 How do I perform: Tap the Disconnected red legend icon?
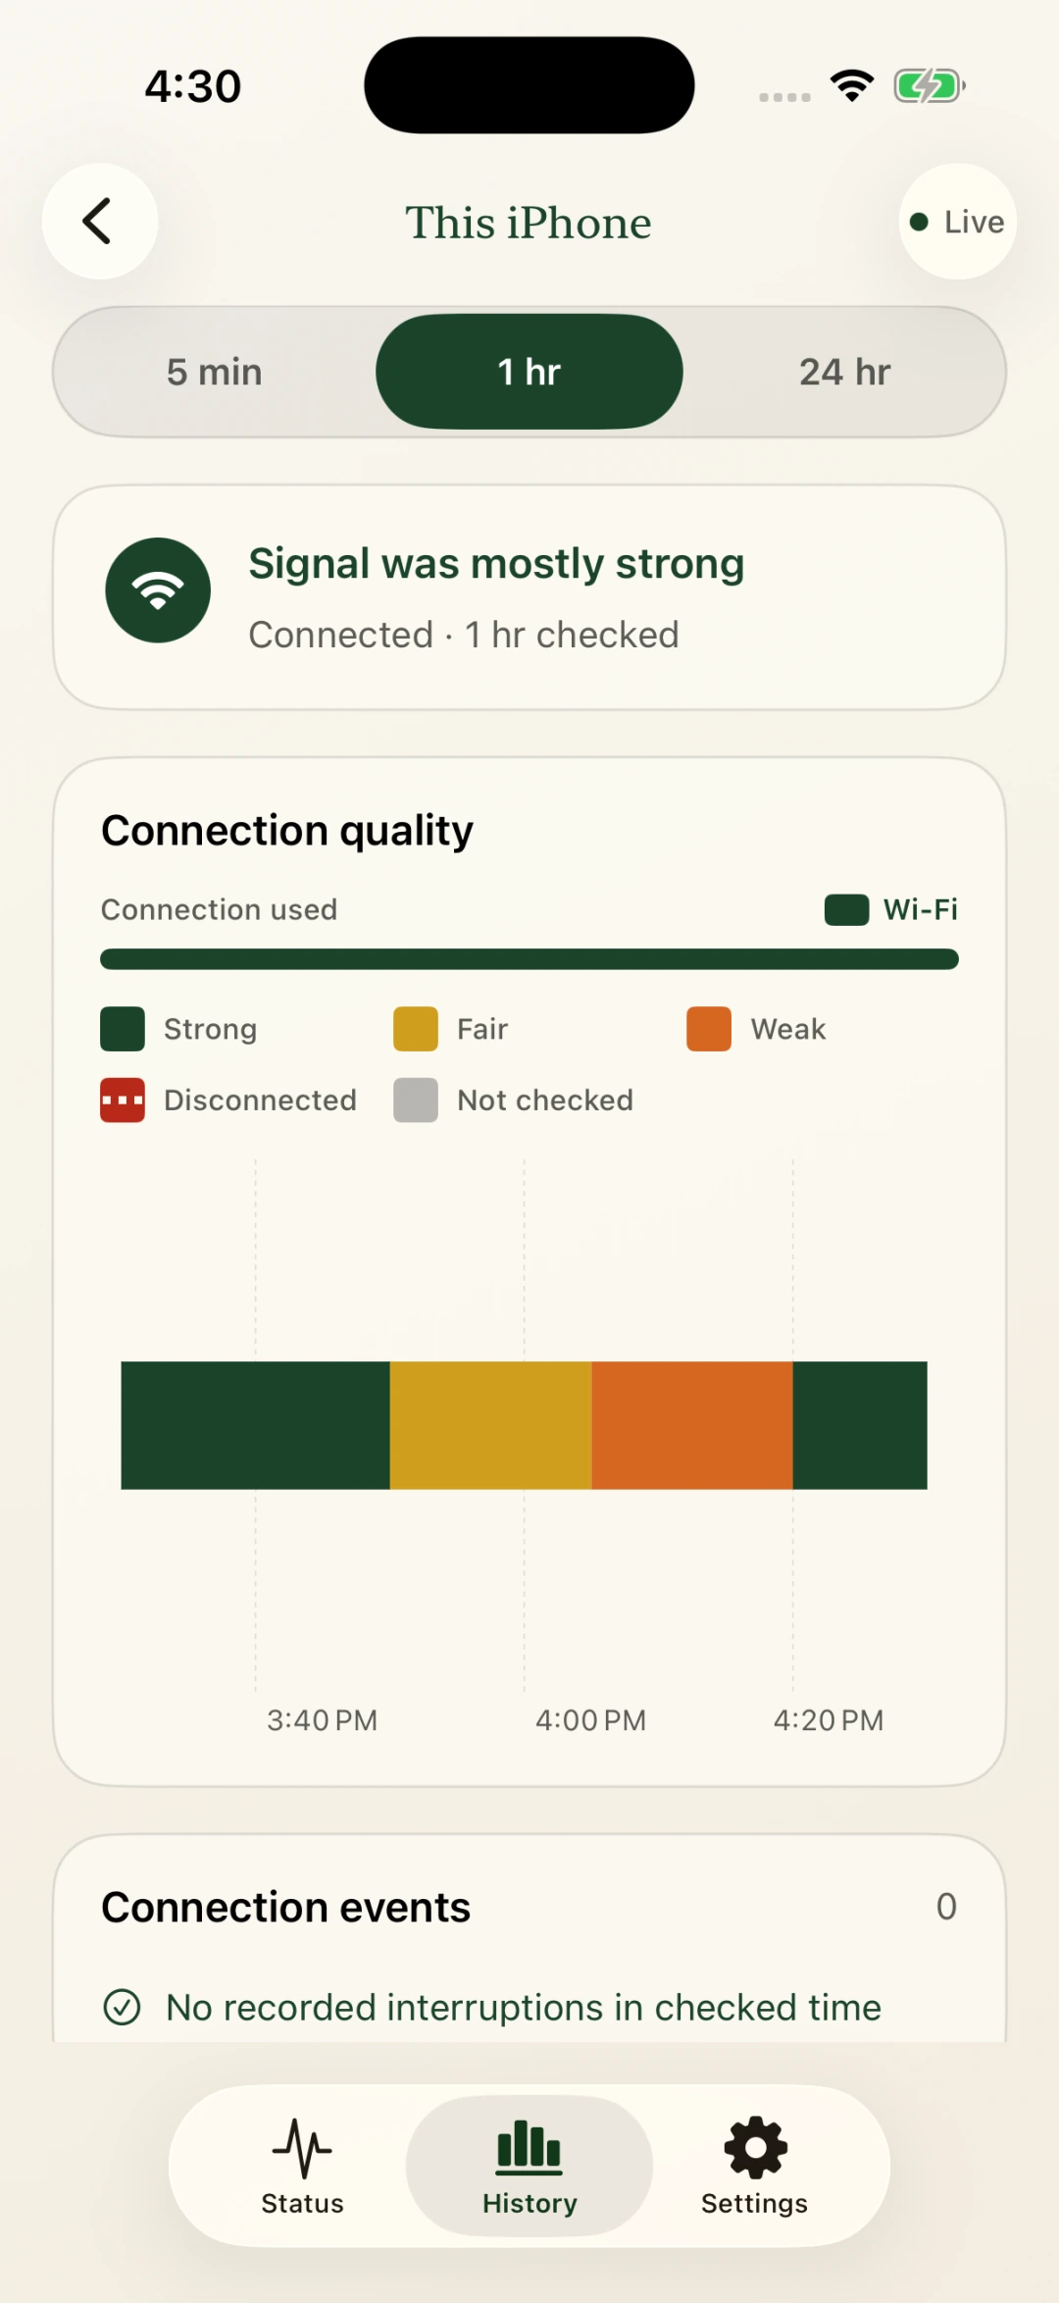(123, 1100)
